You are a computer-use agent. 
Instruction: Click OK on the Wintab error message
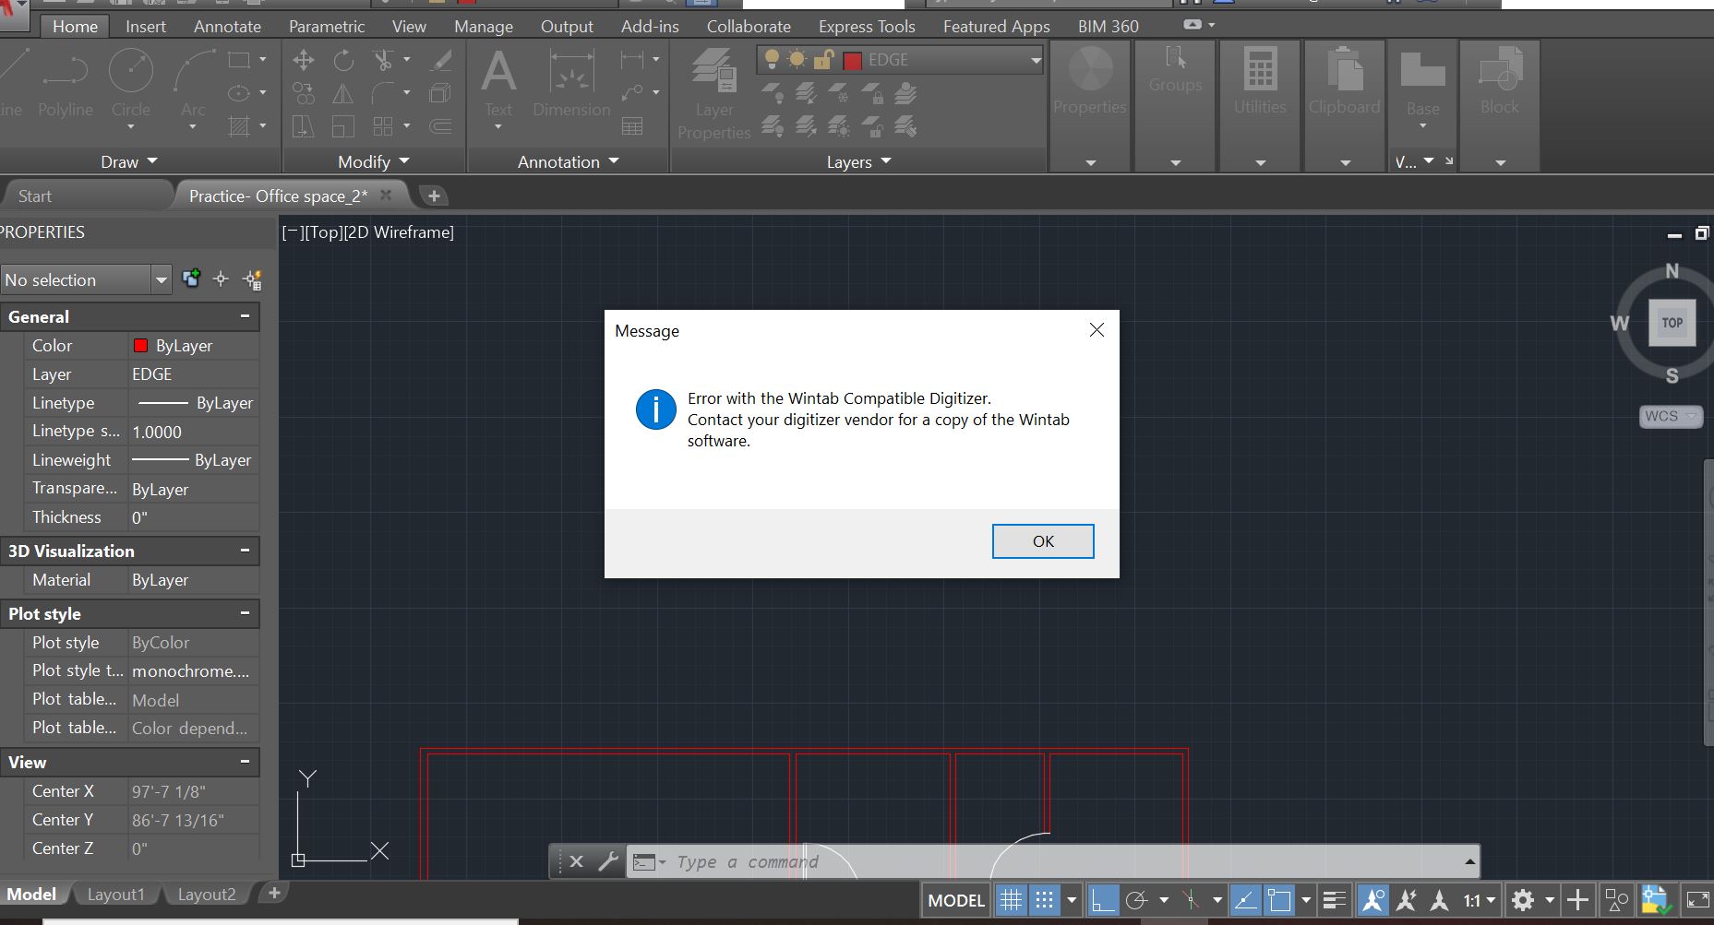(x=1042, y=541)
